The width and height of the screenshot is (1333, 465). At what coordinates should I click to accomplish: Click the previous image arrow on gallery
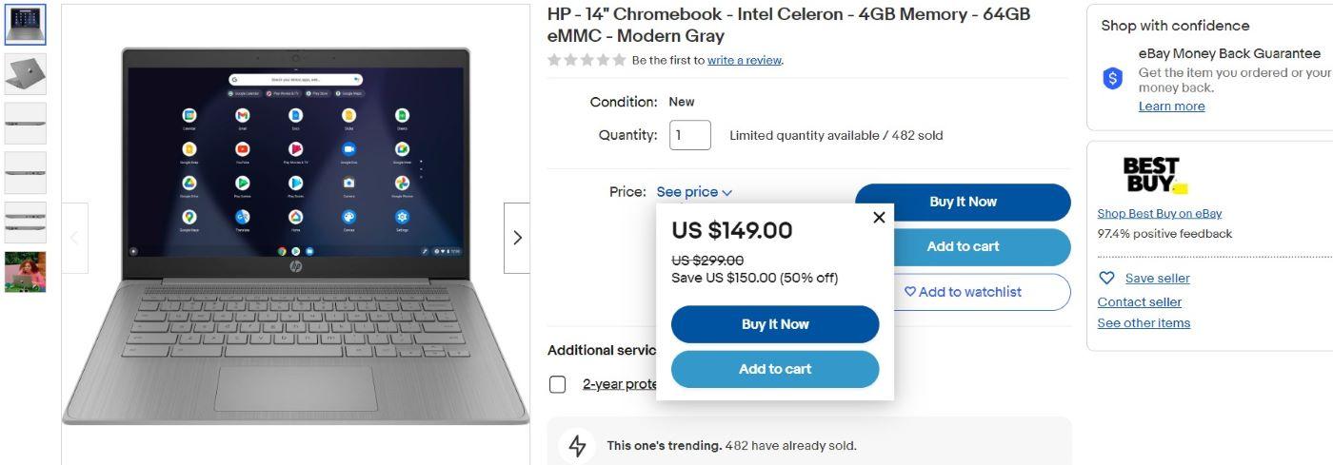75,238
